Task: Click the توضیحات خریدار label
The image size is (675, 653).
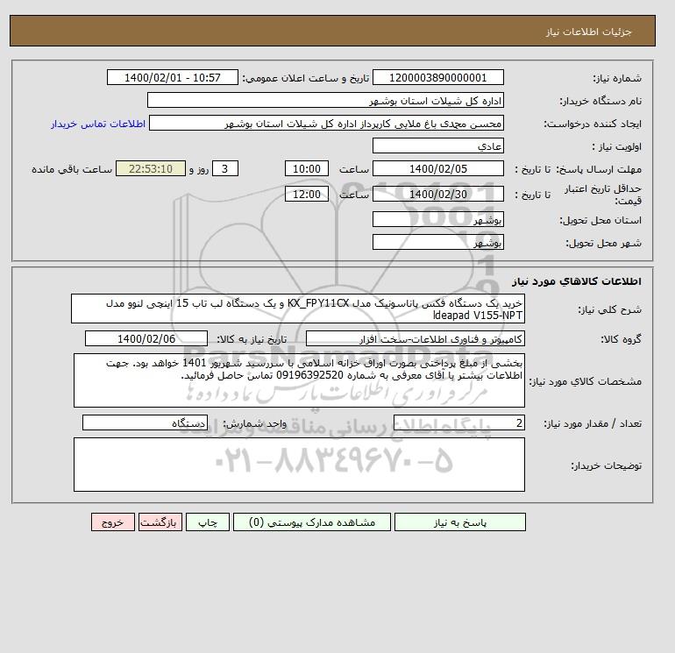Action: click(606, 465)
